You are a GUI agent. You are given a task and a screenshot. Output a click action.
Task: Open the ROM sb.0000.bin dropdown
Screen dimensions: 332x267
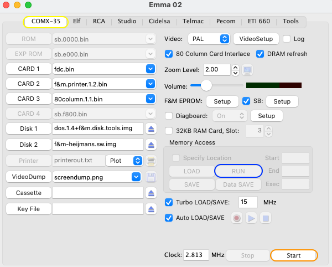click(x=151, y=39)
